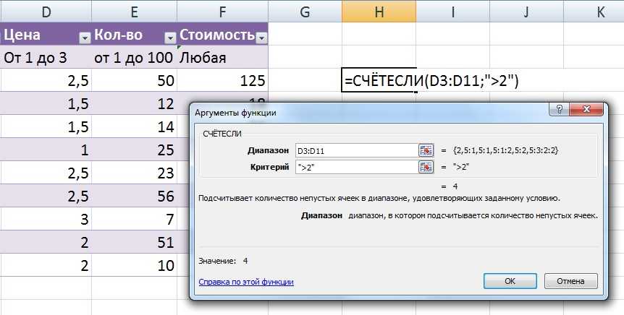Select Кол-во cell with value 50
Viewport: 624px width, 315px height.
(134, 80)
